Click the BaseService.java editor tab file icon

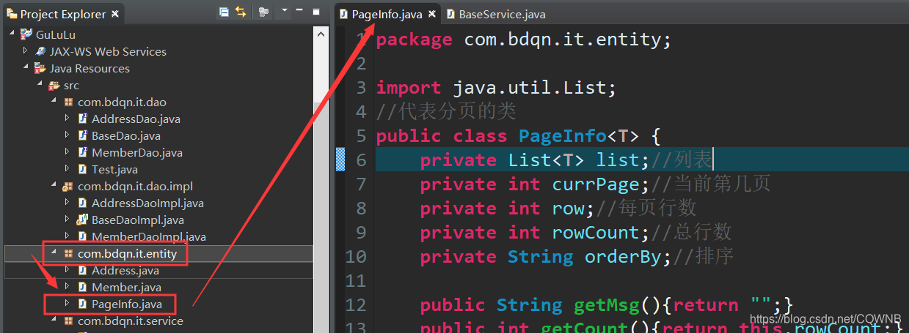pos(450,14)
